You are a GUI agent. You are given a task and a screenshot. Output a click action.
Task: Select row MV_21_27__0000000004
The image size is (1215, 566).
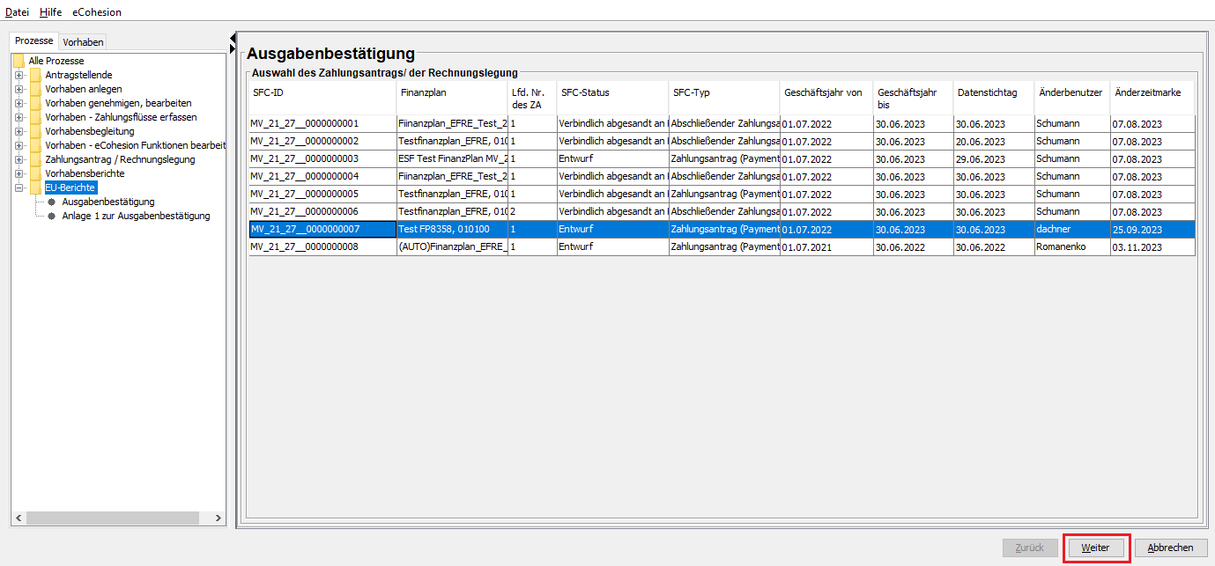722,176
